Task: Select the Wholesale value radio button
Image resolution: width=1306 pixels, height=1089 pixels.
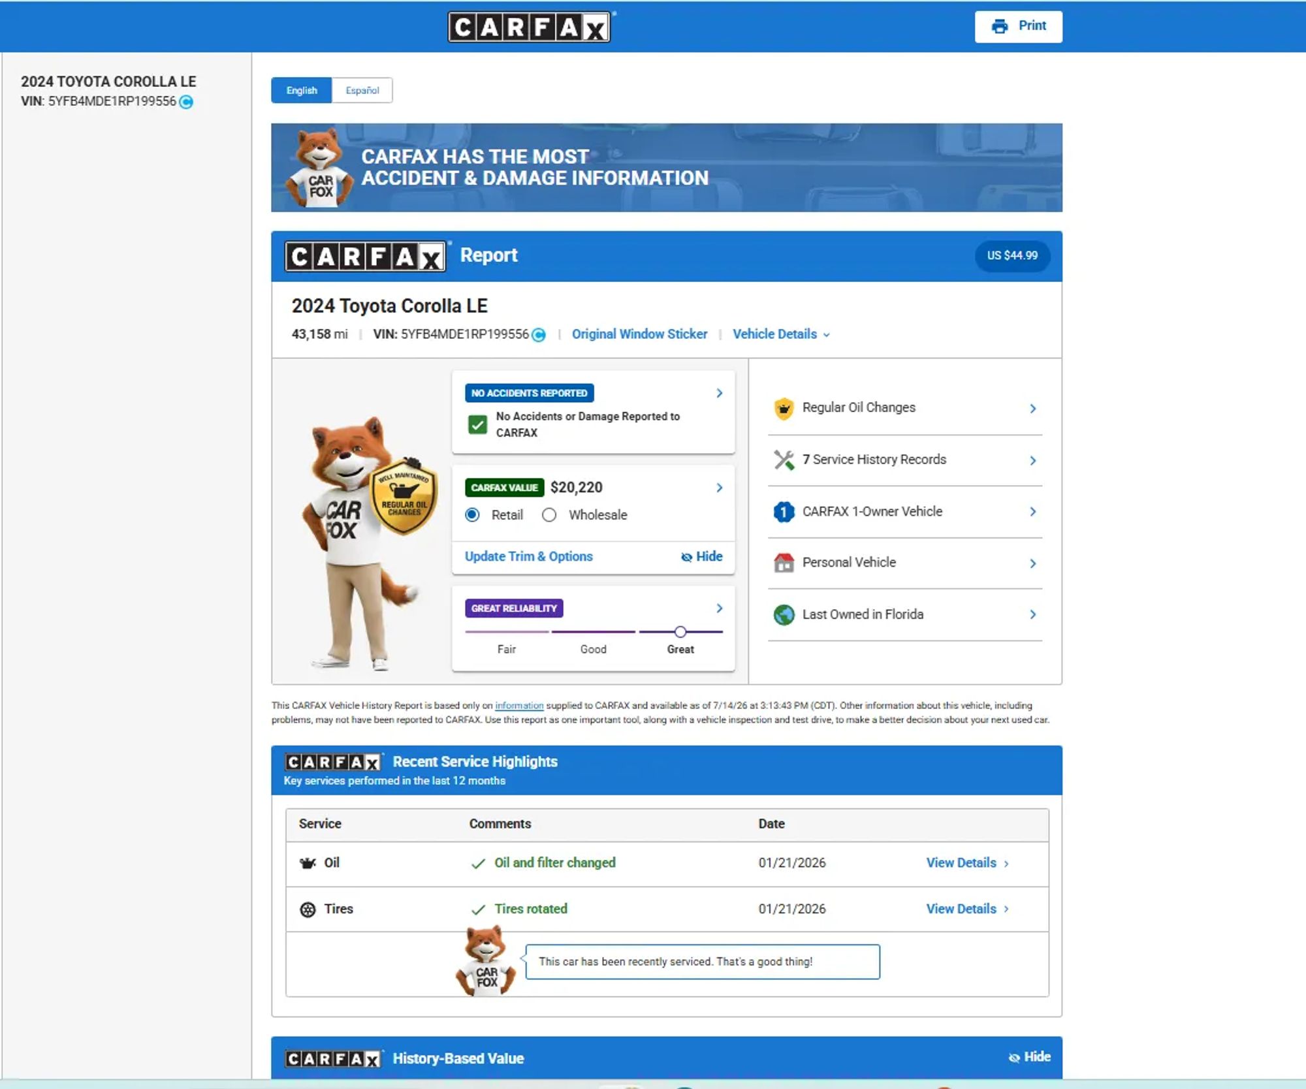Action: click(x=549, y=515)
